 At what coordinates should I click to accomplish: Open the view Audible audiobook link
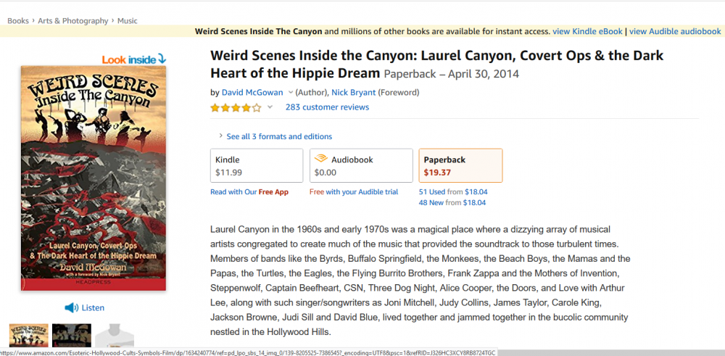pyautogui.click(x=675, y=31)
